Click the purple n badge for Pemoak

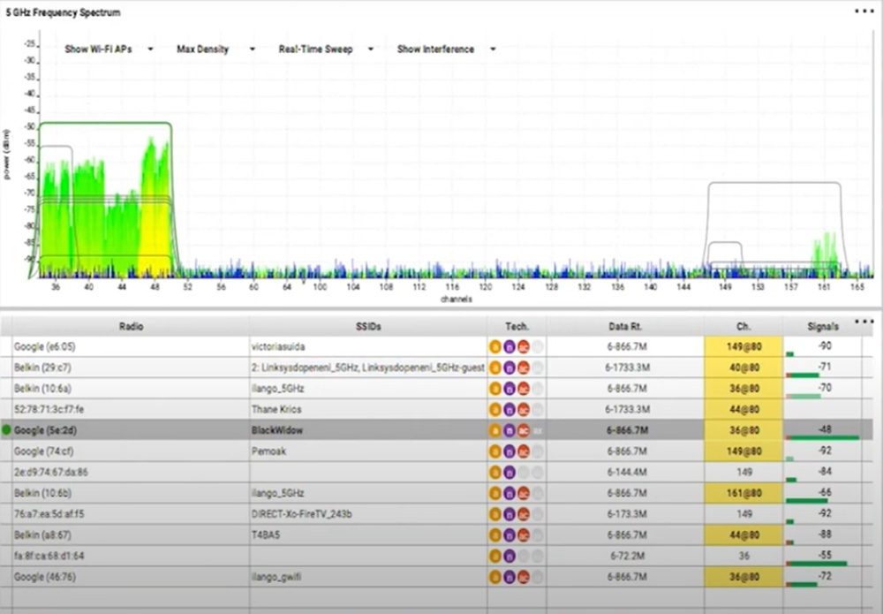point(509,451)
